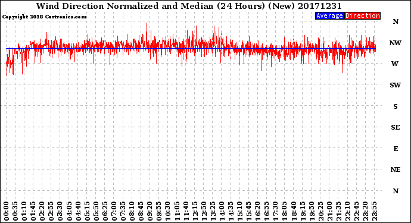Click the Copyright 2018 Cartronics.com text
The image size is (411, 223).
(44, 17)
